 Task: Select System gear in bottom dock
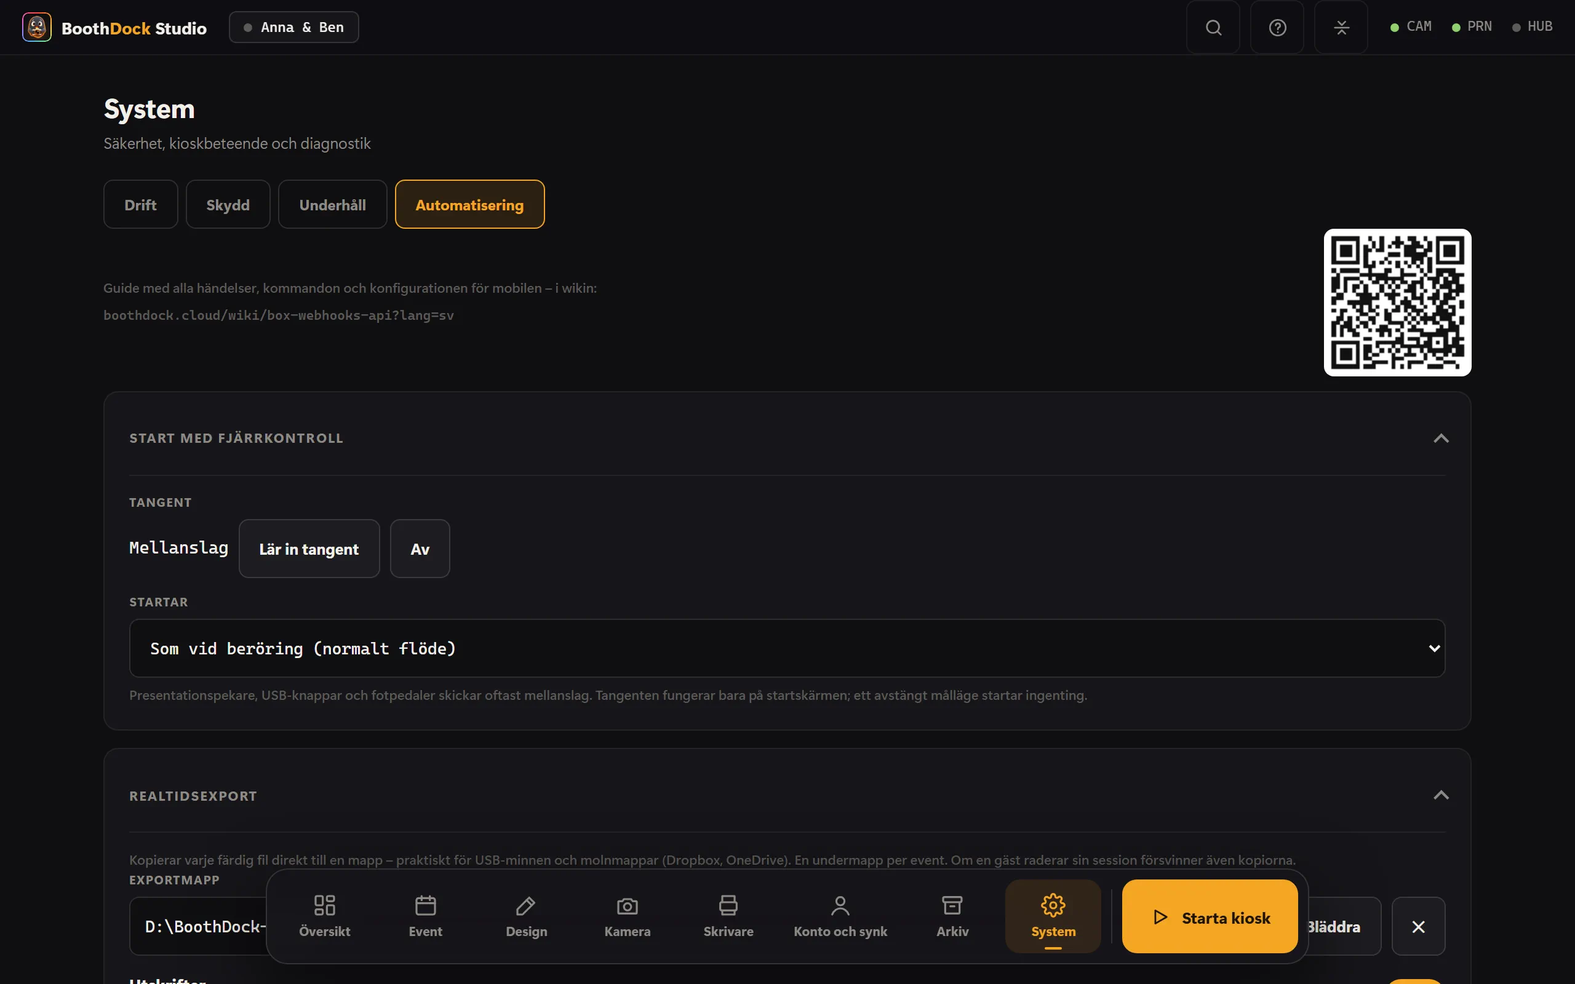[1053, 916]
